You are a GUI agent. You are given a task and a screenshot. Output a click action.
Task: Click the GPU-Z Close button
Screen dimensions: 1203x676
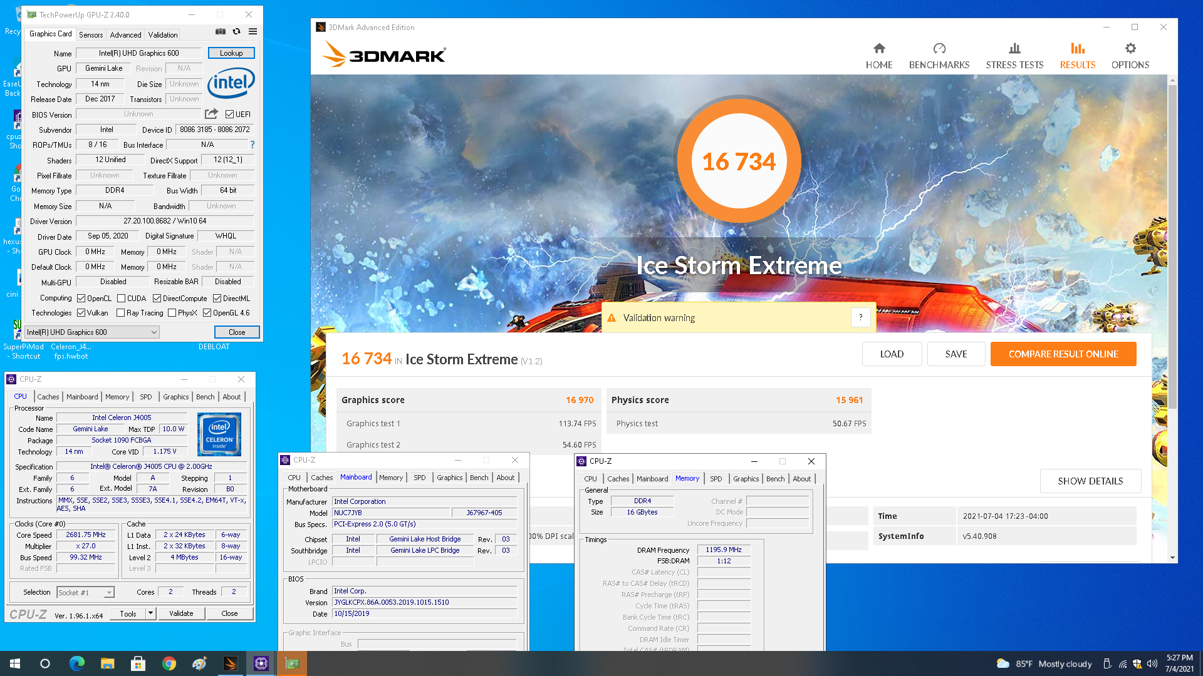coord(237,332)
